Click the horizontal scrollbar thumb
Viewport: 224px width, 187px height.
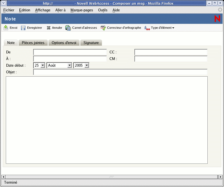coord(111,177)
